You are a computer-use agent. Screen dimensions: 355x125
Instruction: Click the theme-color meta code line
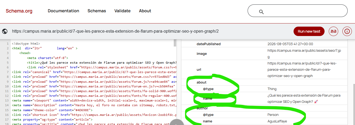pos(52,110)
